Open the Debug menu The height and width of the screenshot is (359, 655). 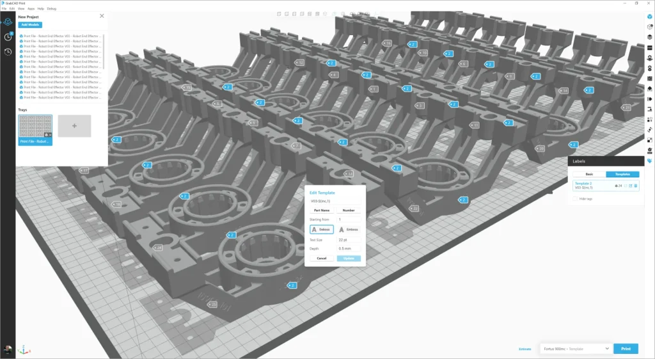tap(51, 8)
